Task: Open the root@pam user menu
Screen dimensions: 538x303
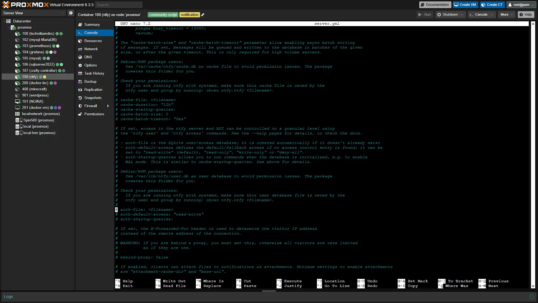Action: pyautogui.click(x=521, y=5)
